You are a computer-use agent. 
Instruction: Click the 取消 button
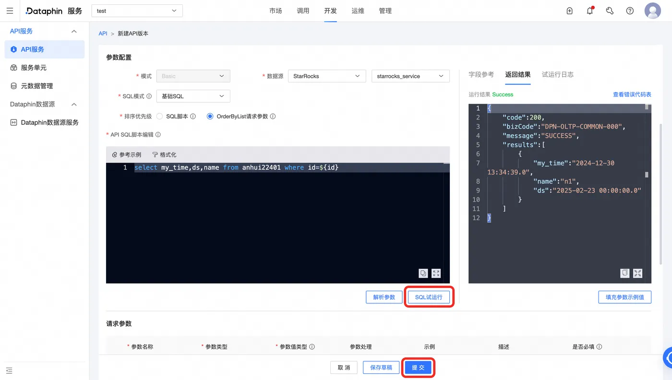pos(344,368)
